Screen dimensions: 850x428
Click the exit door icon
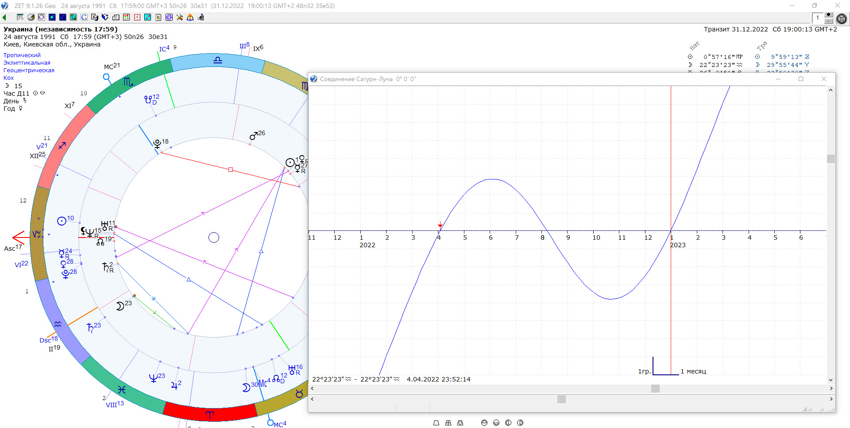[201, 17]
